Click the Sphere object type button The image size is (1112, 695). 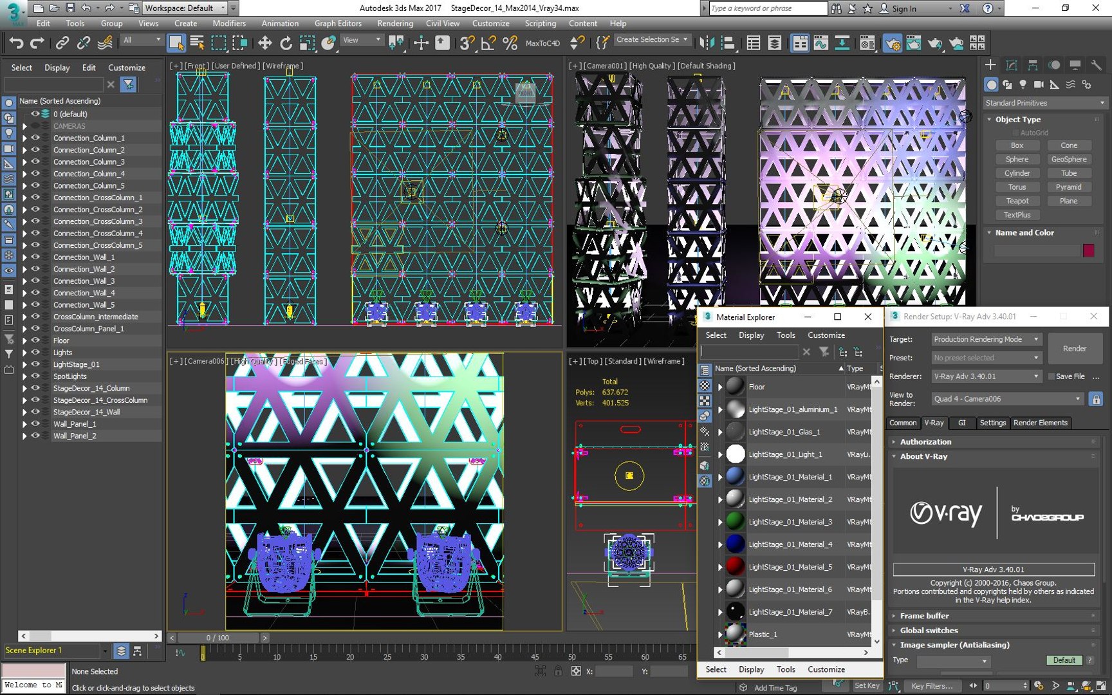point(1017,160)
